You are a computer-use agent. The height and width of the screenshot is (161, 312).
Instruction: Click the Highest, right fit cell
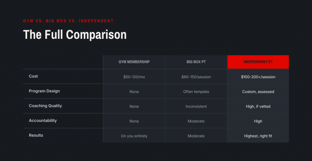pyautogui.click(x=258, y=136)
